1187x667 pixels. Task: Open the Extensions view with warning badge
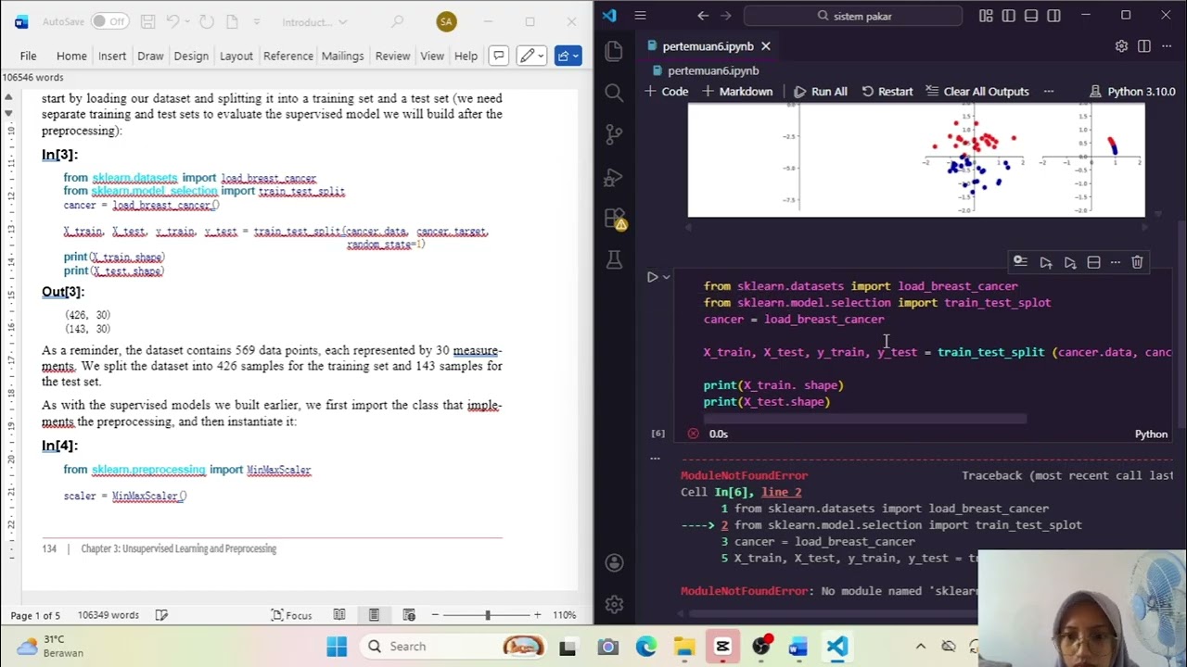click(x=614, y=219)
